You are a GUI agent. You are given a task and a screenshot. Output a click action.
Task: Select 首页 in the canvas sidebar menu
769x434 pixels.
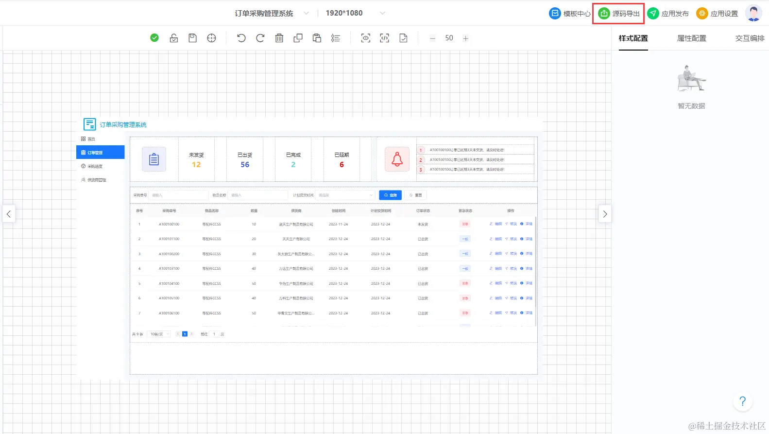(x=100, y=139)
